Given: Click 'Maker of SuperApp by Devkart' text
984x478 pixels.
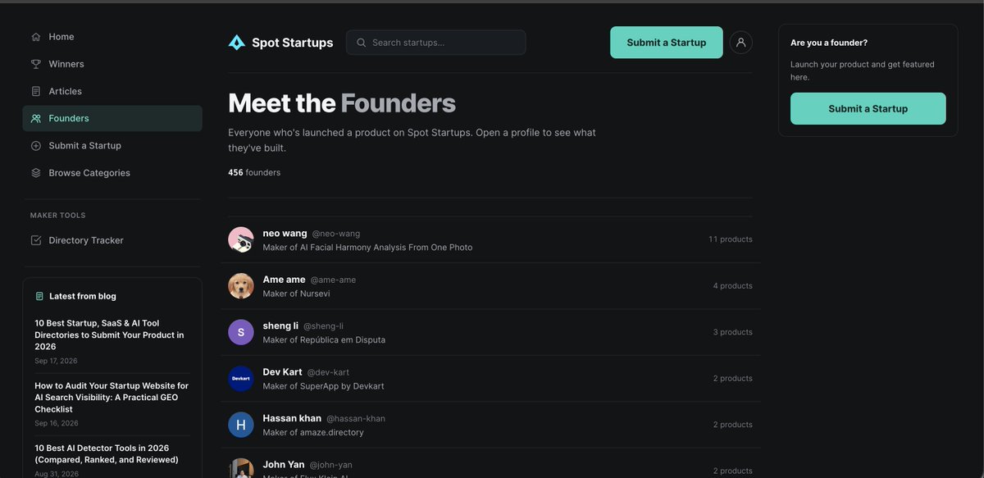Looking at the screenshot, I should point(323,386).
